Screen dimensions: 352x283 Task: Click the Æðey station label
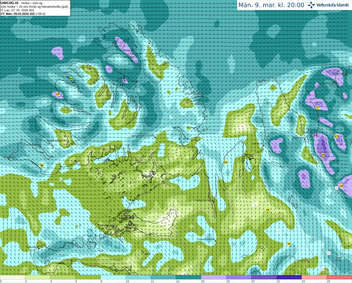121,79
